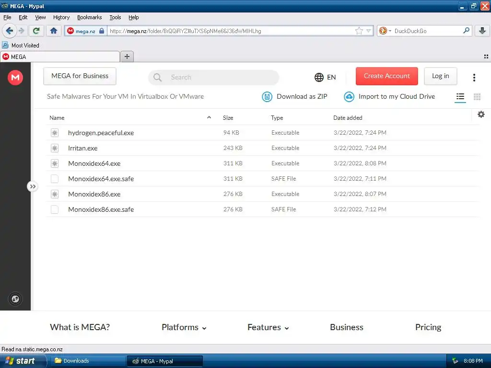The image size is (491, 368).
Task: Click the list all tabs icon
Action: click(x=486, y=57)
